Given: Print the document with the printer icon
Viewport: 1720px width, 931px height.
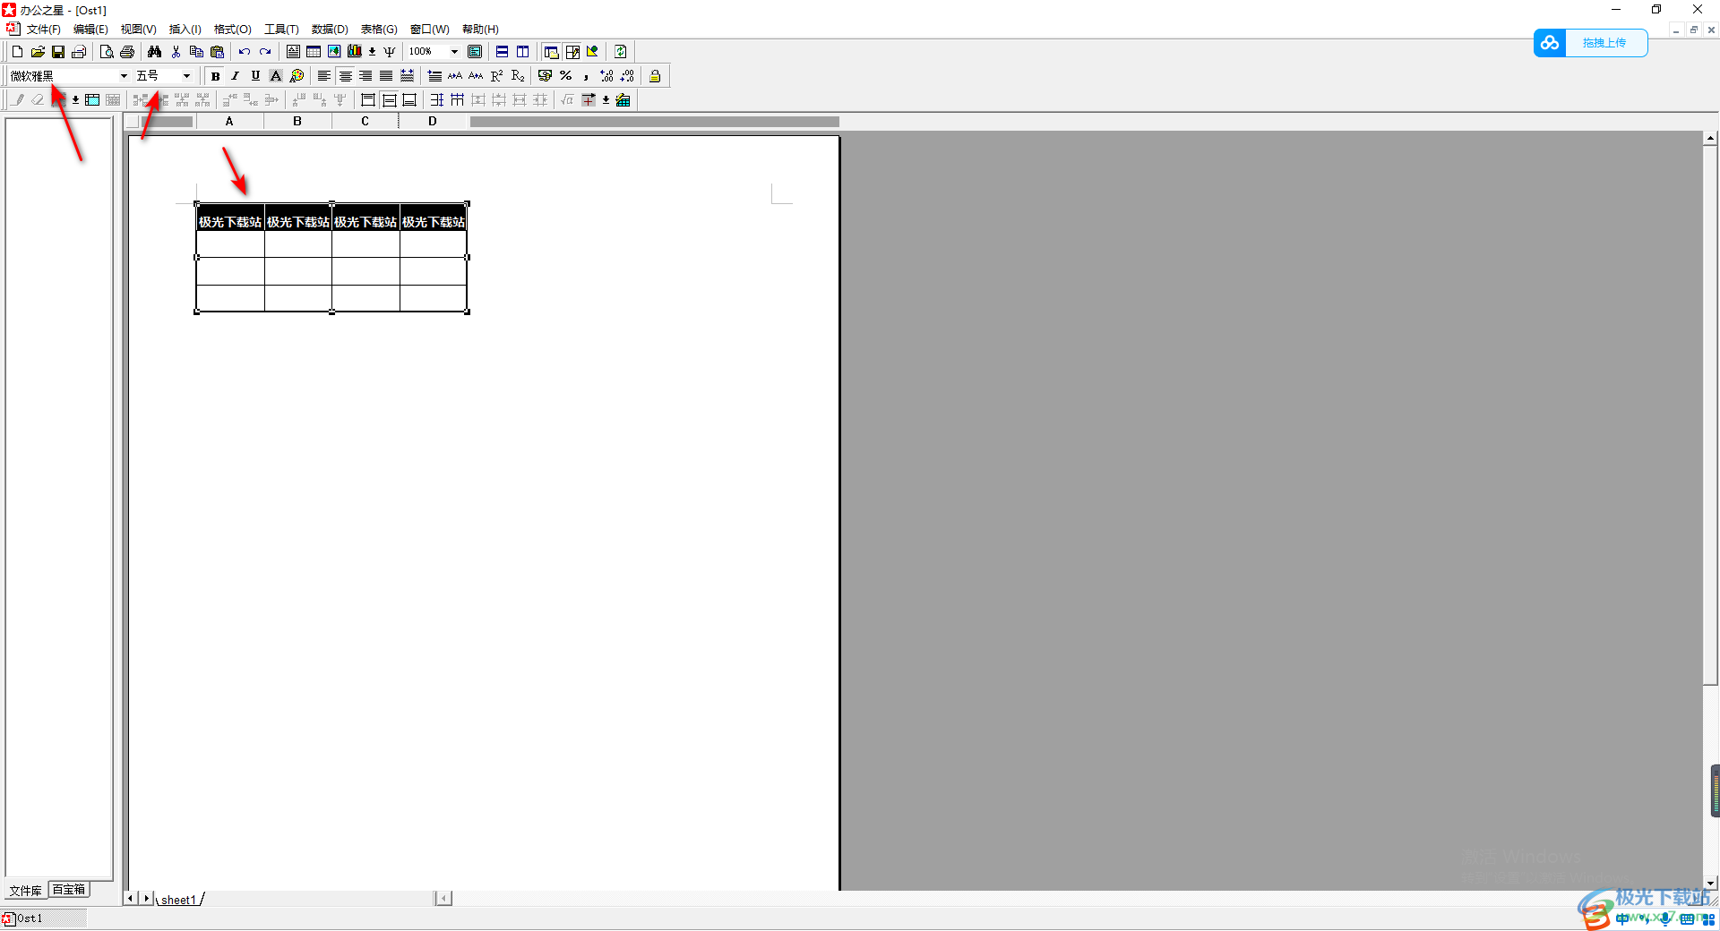Looking at the screenshot, I should click(127, 52).
